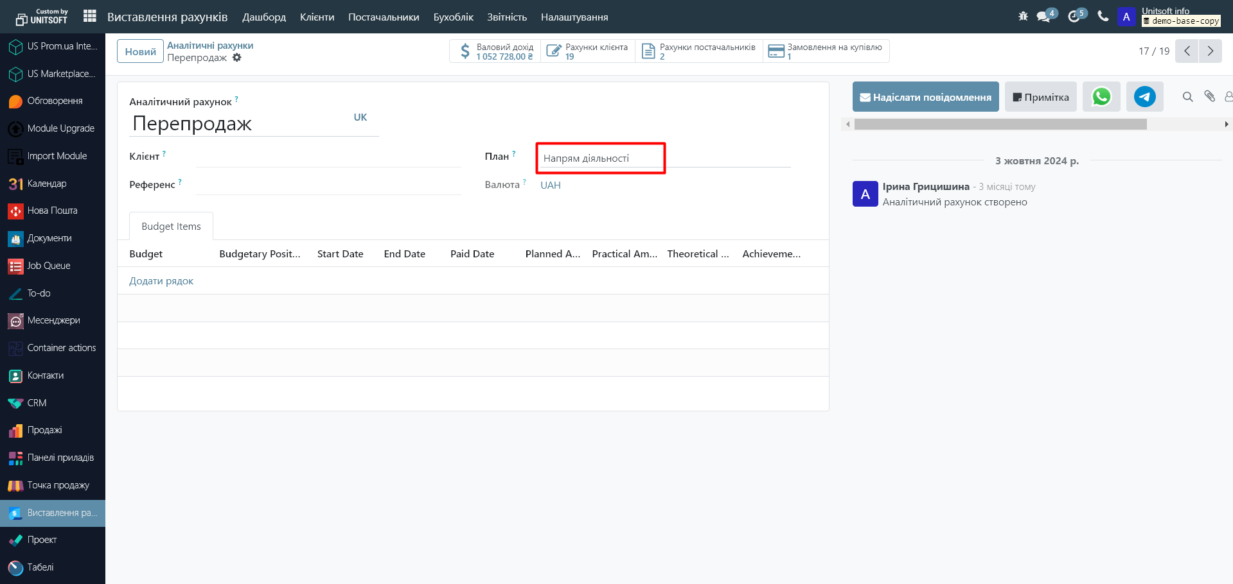Open gear actions menu beside Перепродаж
Viewport: 1233px width, 584px height.
(237, 58)
